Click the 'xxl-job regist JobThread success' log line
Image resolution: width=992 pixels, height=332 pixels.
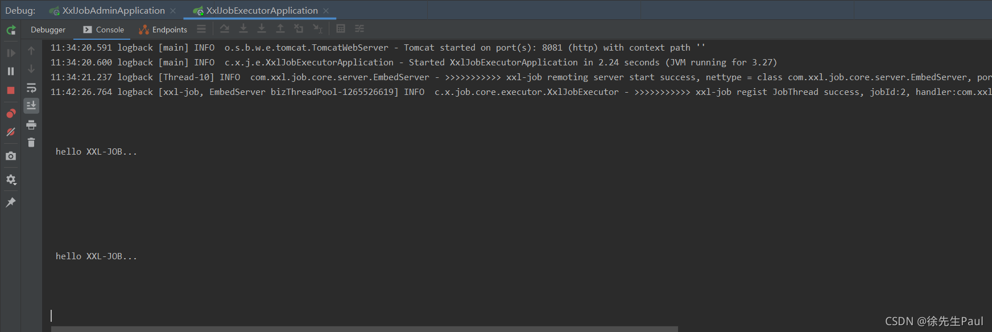pos(520,92)
